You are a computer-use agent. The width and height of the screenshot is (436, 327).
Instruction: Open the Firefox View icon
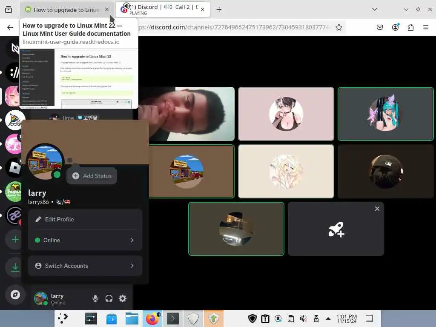tap(9, 10)
